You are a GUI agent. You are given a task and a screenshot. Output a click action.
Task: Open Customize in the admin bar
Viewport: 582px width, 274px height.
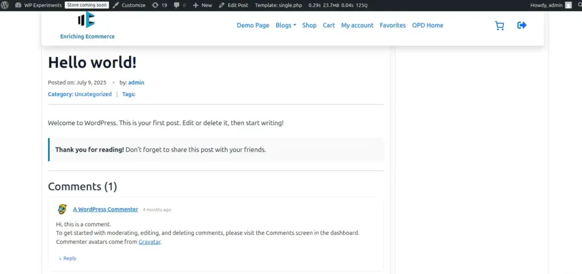[129, 5]
